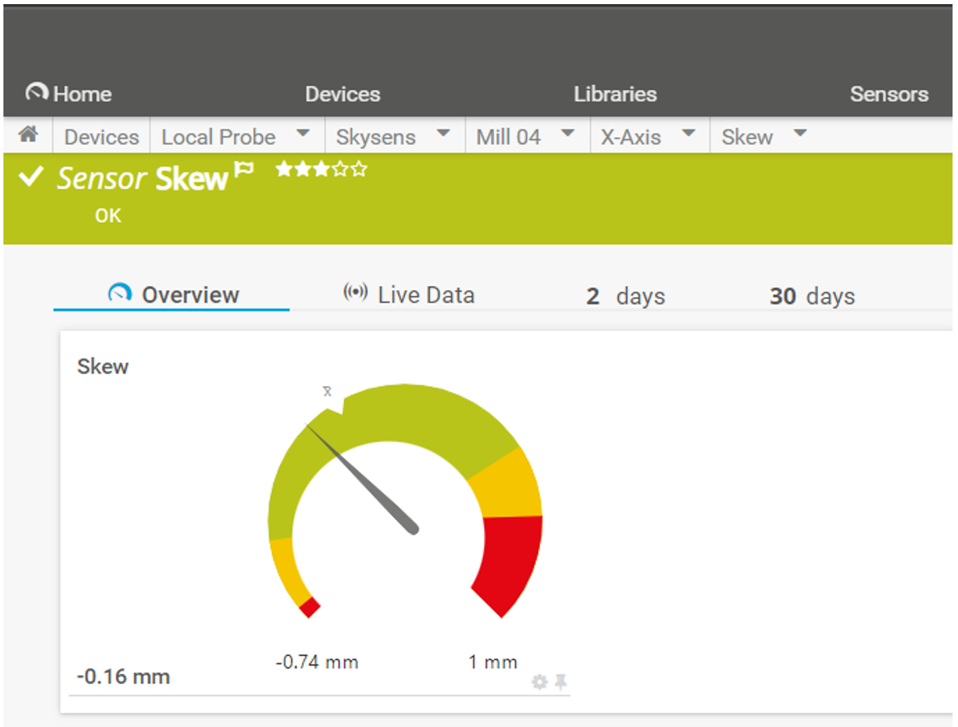Click the PRTG logo icon beside Home
The height and width of the screenshot is (727, 958).
37,92
